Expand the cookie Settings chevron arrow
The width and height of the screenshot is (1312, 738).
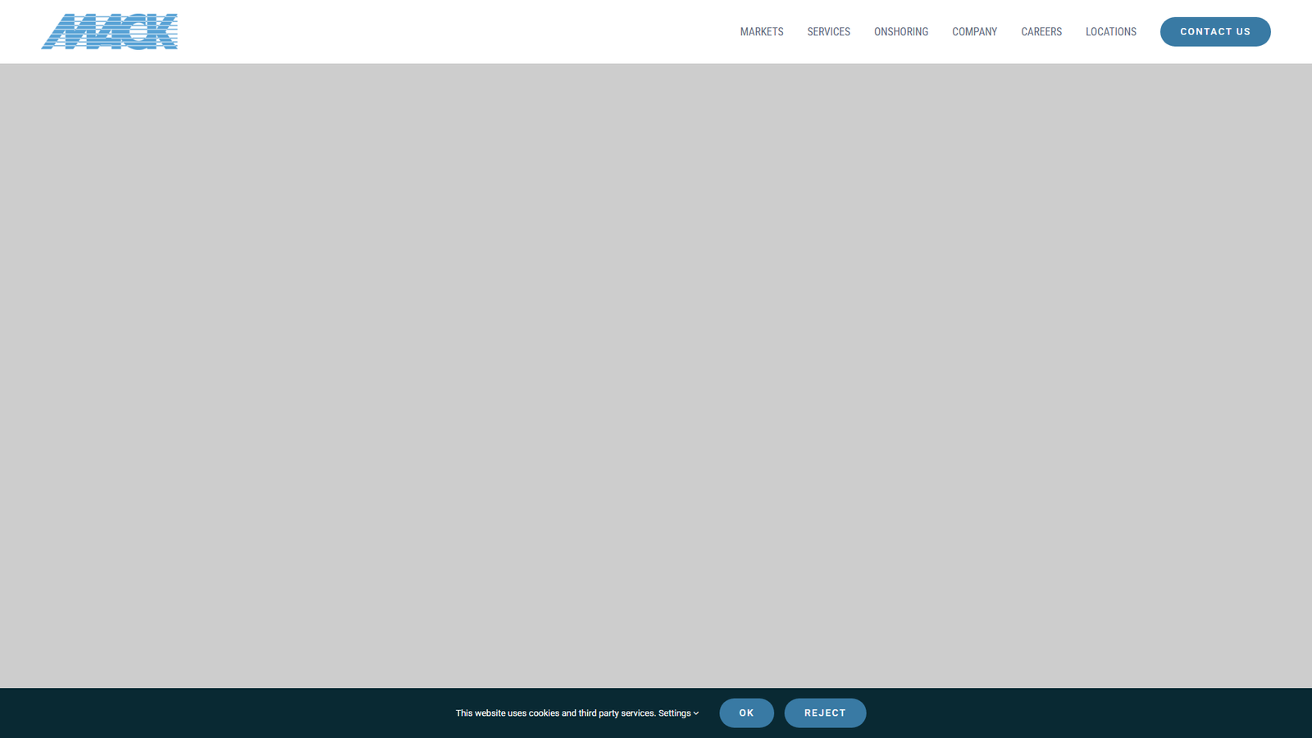[x=696, y=713]
